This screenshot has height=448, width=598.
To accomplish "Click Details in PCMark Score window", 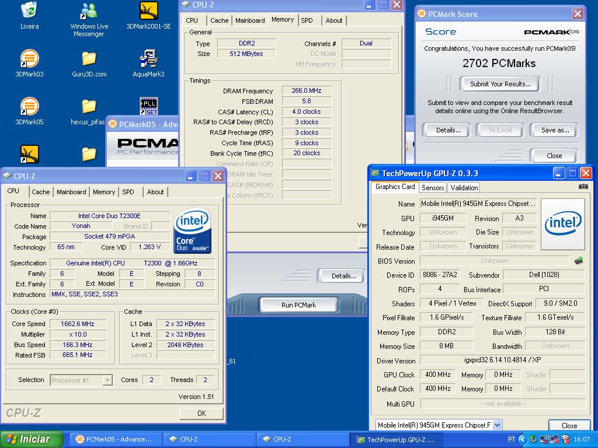I will point(448,130).
